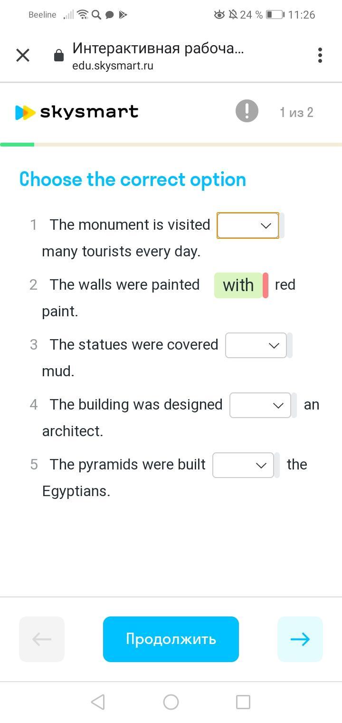The height and width of the screenshot is (723, 342).
Task: Go to next page with right arrow
Action: click(300, 639)
